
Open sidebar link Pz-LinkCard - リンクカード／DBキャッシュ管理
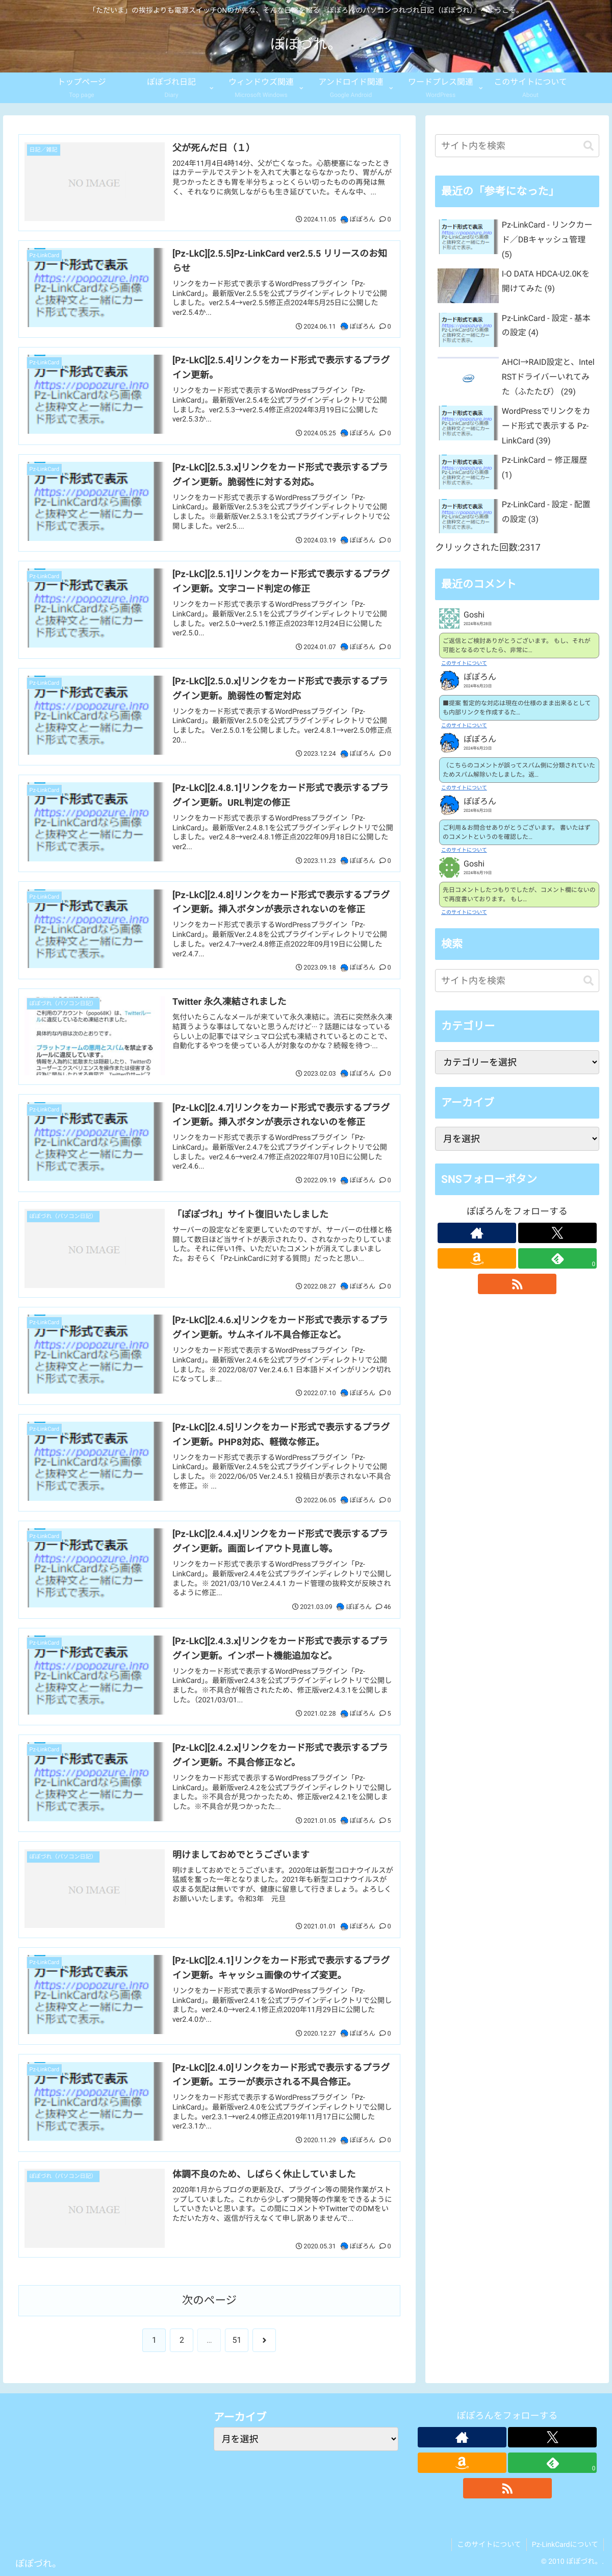(547, 239)
